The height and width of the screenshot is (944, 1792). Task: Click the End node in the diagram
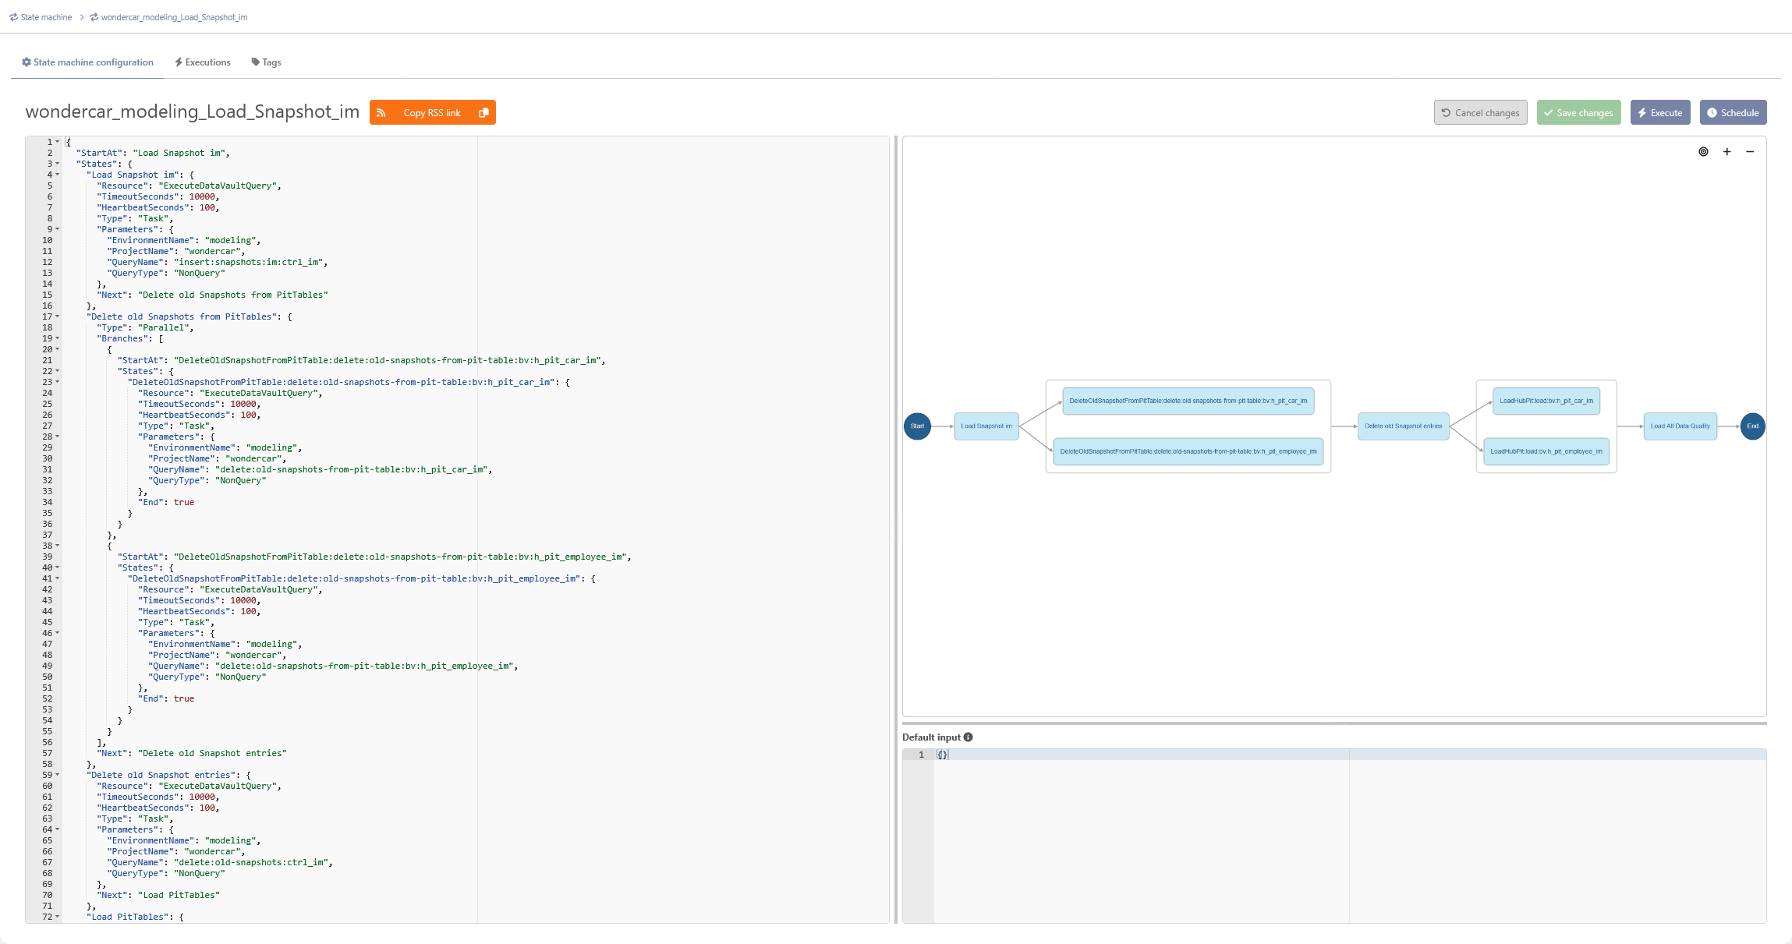[x=1752, y=426]
